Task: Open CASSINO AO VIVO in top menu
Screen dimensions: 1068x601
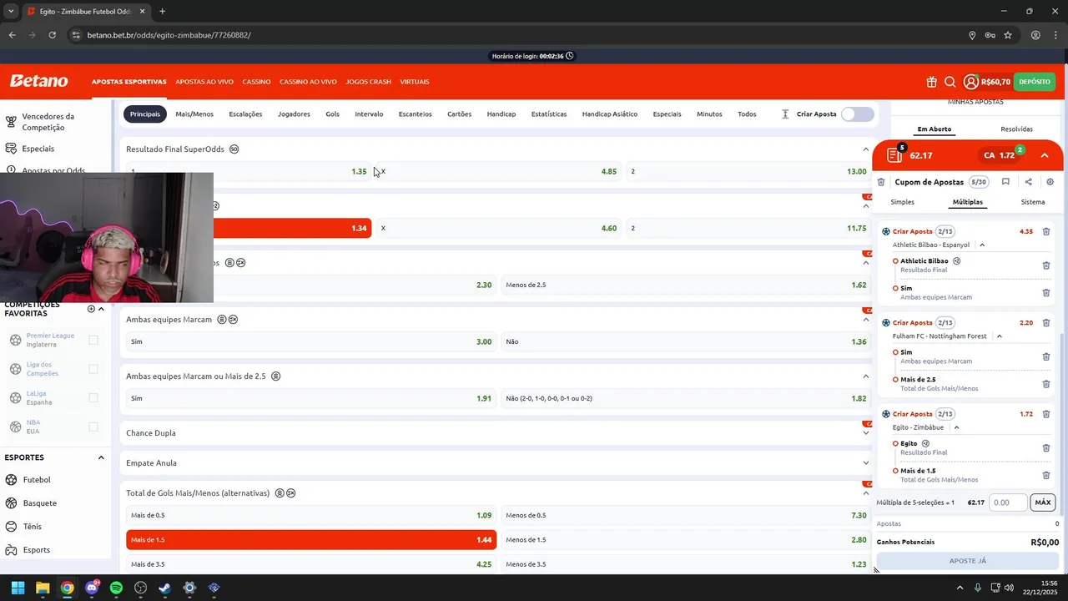Action: (x=308, y=82)
